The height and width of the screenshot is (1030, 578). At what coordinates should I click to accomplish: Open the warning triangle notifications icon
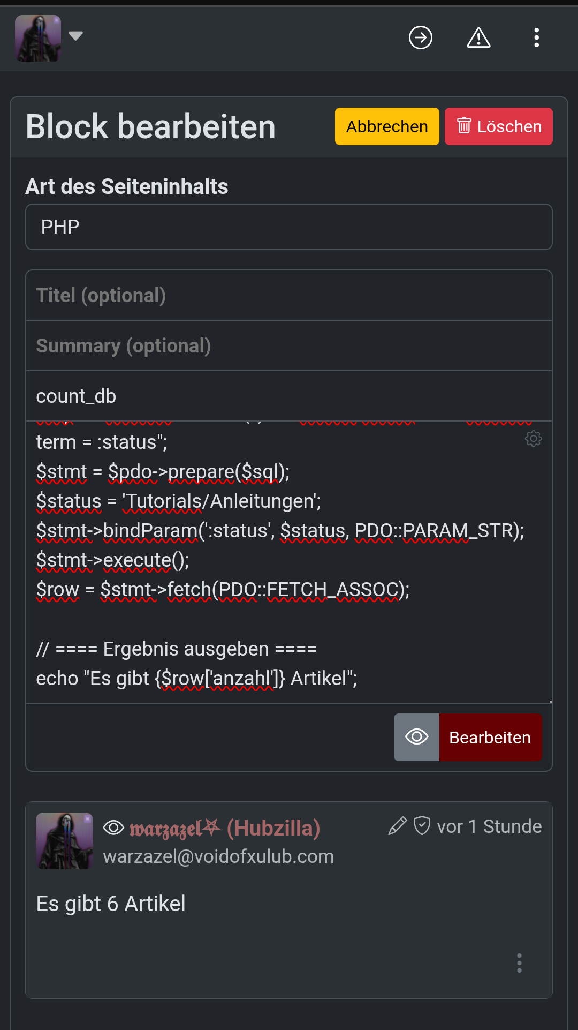click(478, 37)
